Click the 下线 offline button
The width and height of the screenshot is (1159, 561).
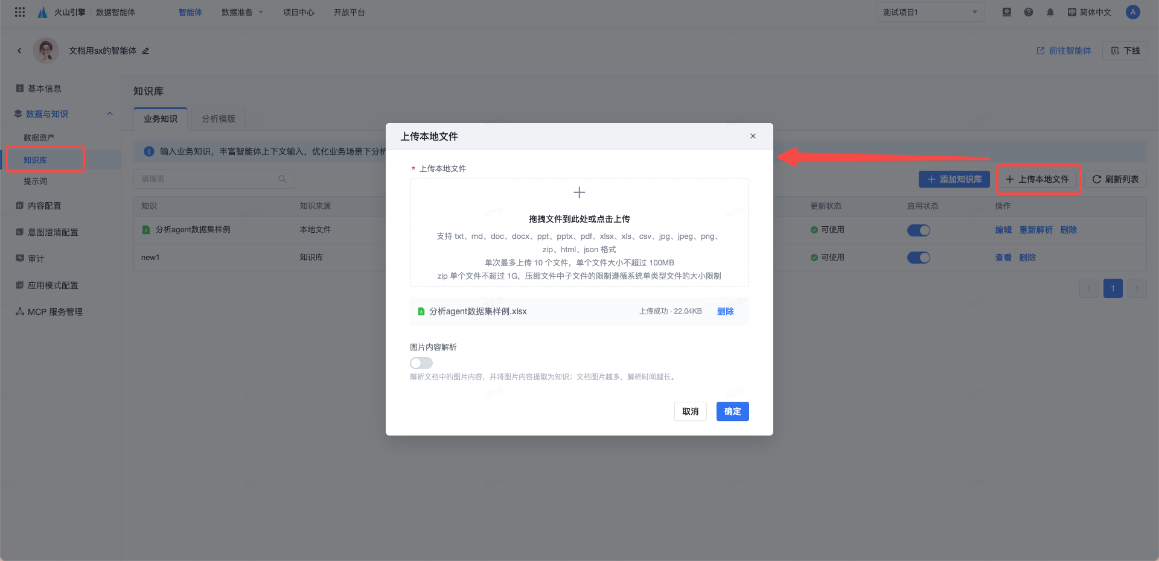coord(1125,51)
